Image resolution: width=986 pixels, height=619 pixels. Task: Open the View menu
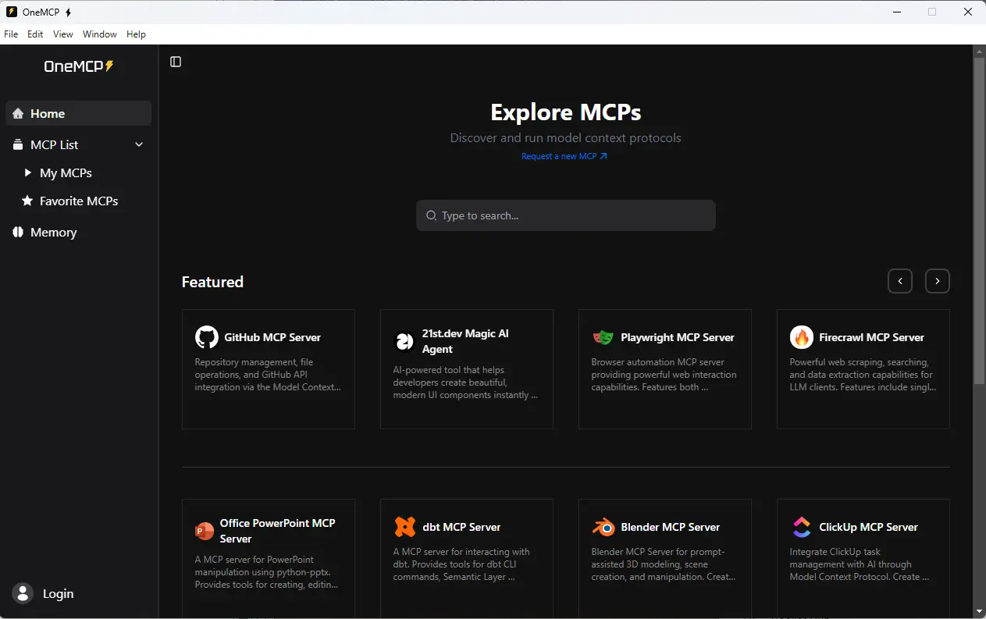pos(63,34)
